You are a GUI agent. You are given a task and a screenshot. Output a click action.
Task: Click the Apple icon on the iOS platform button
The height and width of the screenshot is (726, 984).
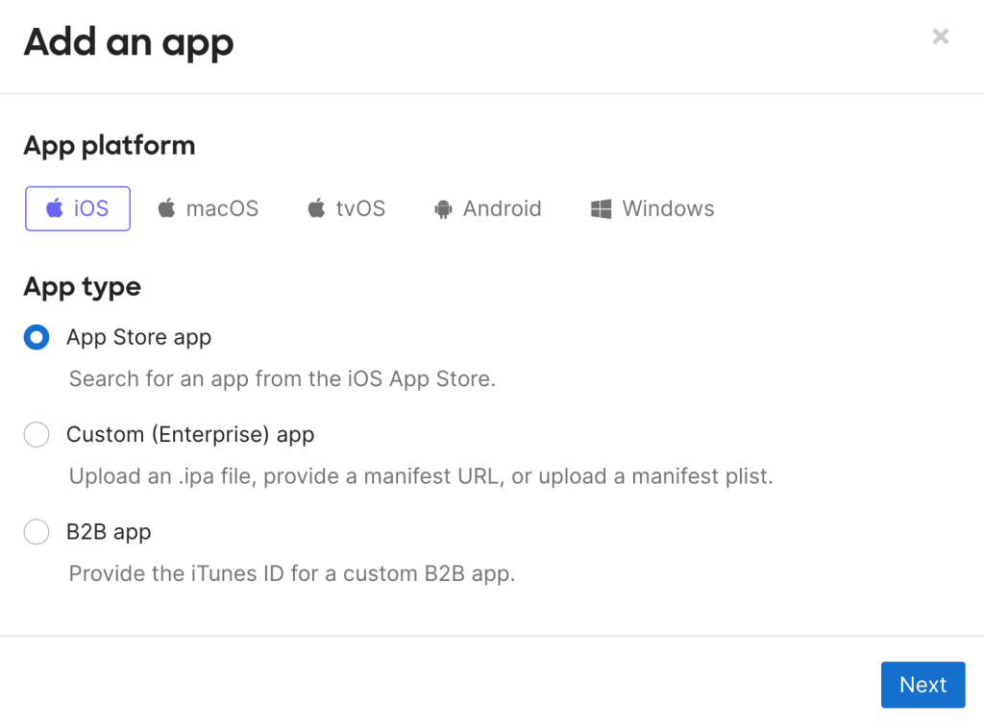(55, 208)
